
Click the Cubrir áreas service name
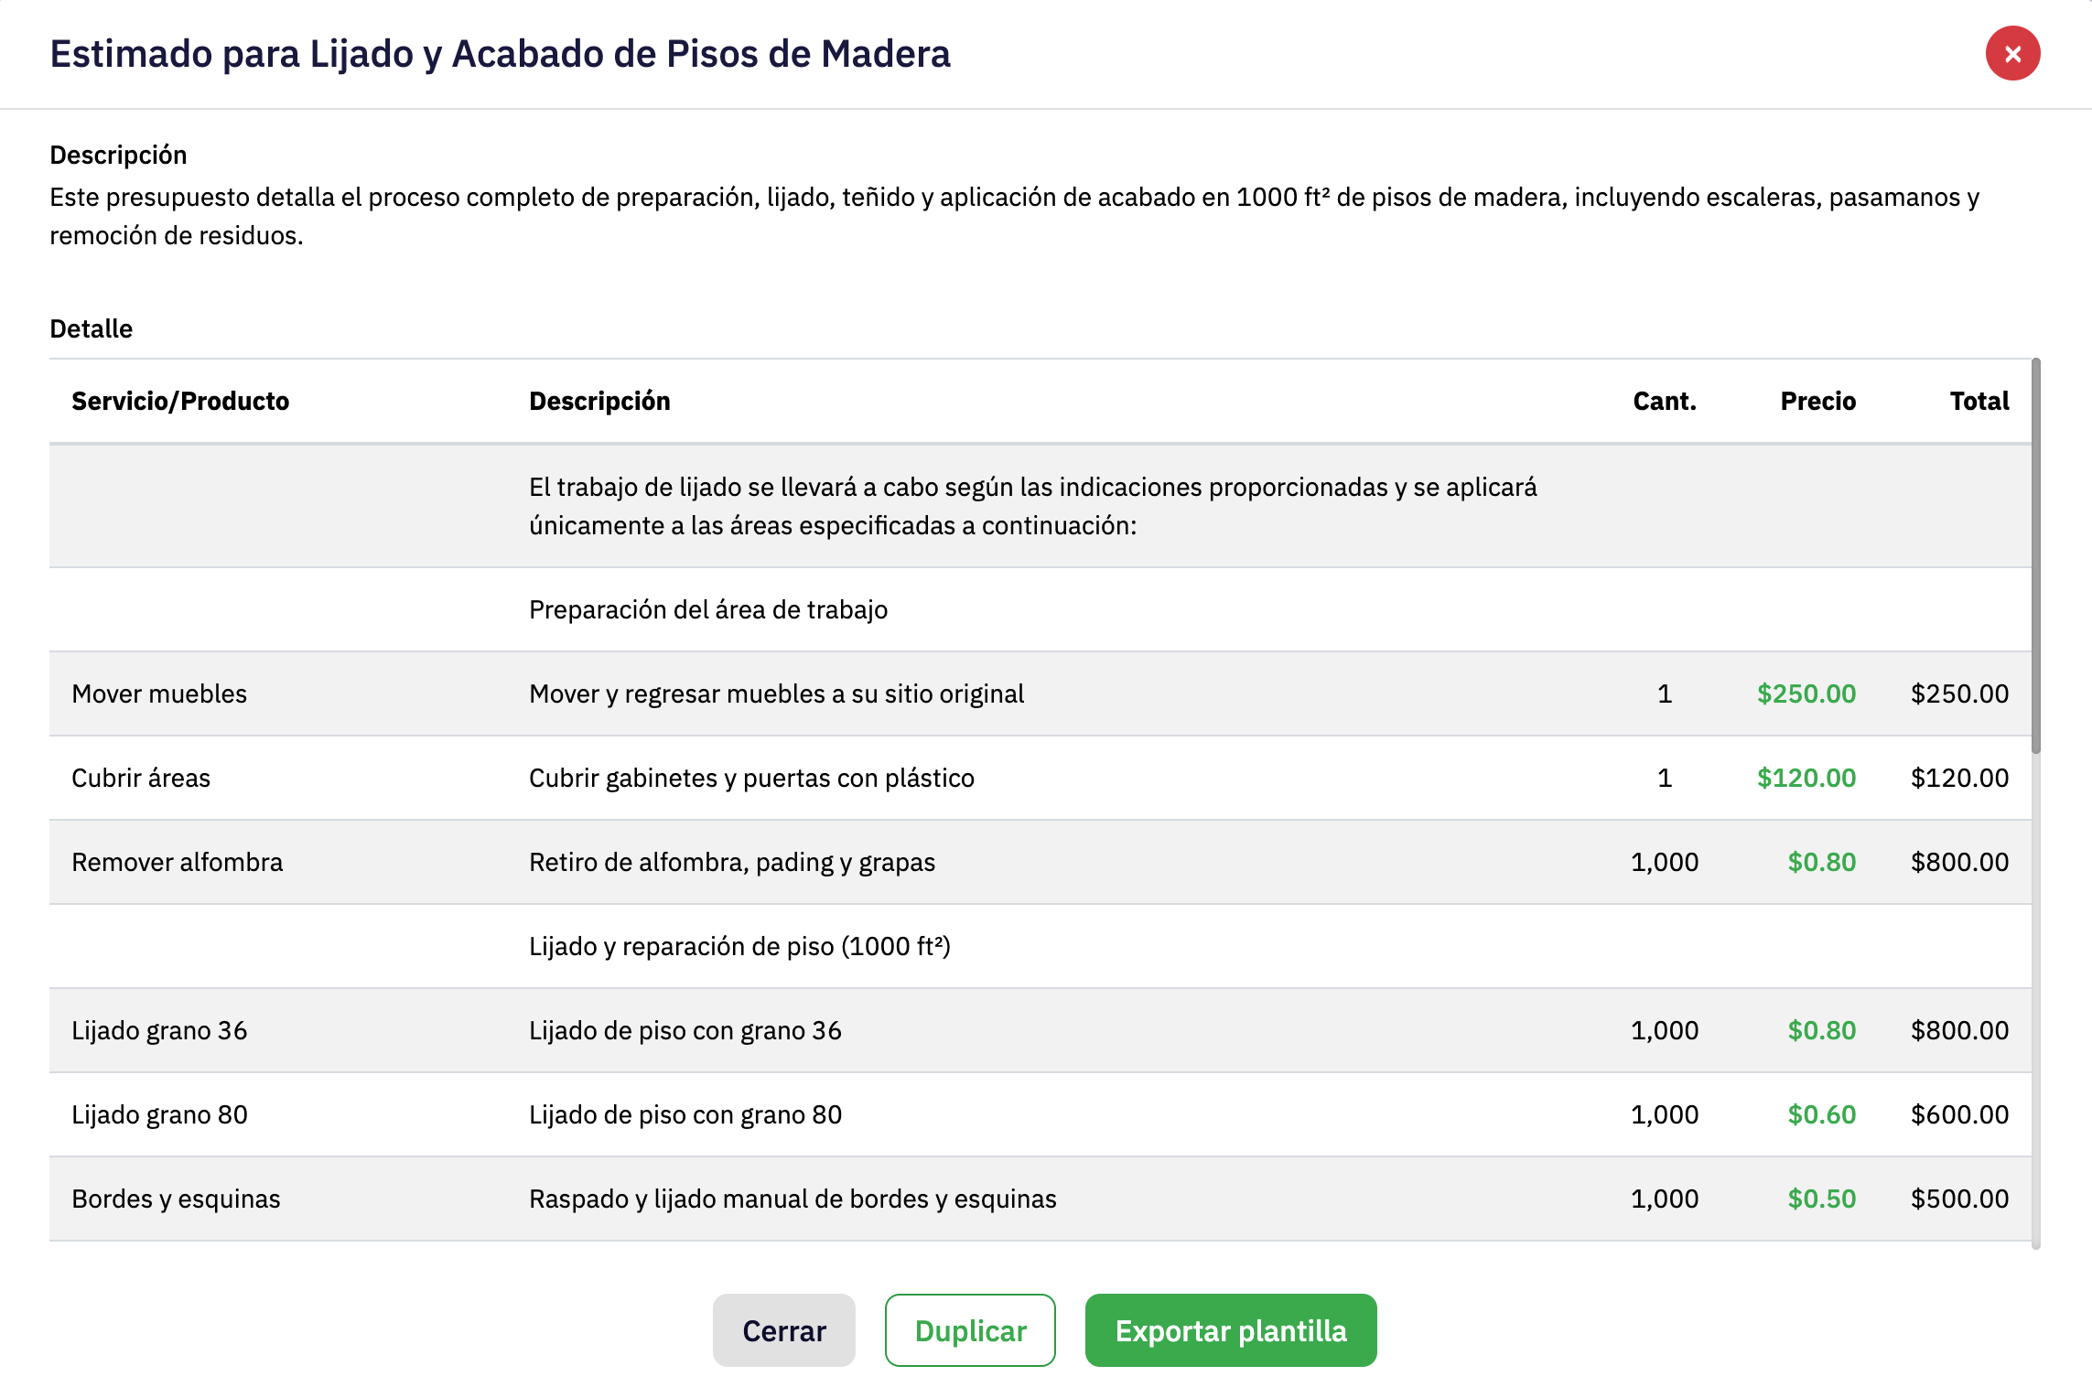(x=141, y=778)
